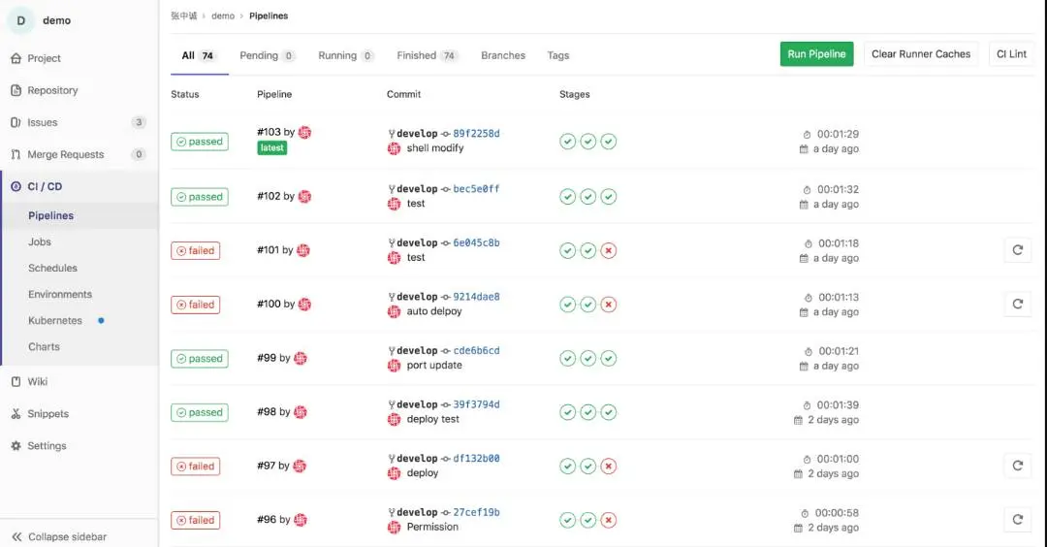Open the Project home icon in sidebar
The image size is (1047, 547).
[16, 58]
